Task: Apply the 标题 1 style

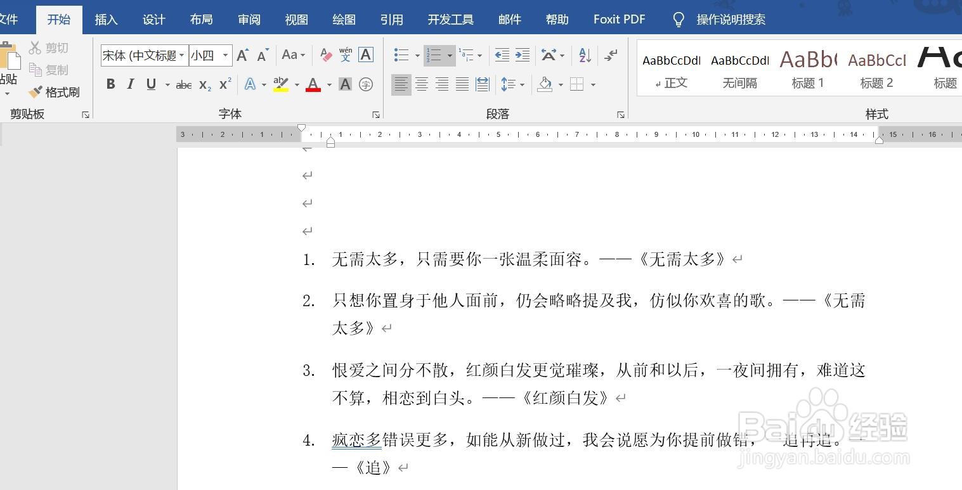Action: [x=807, y=68]
